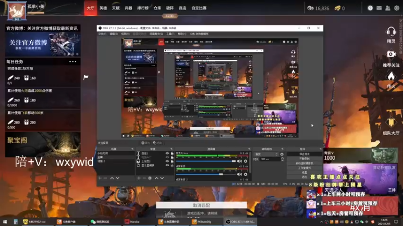Click the 聚宝阁 treasure banner
This screenshot has width=403, height=226.
click(x=43, y=145)
